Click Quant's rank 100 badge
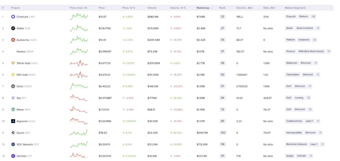Screen dimensions: 340x161 223,133
